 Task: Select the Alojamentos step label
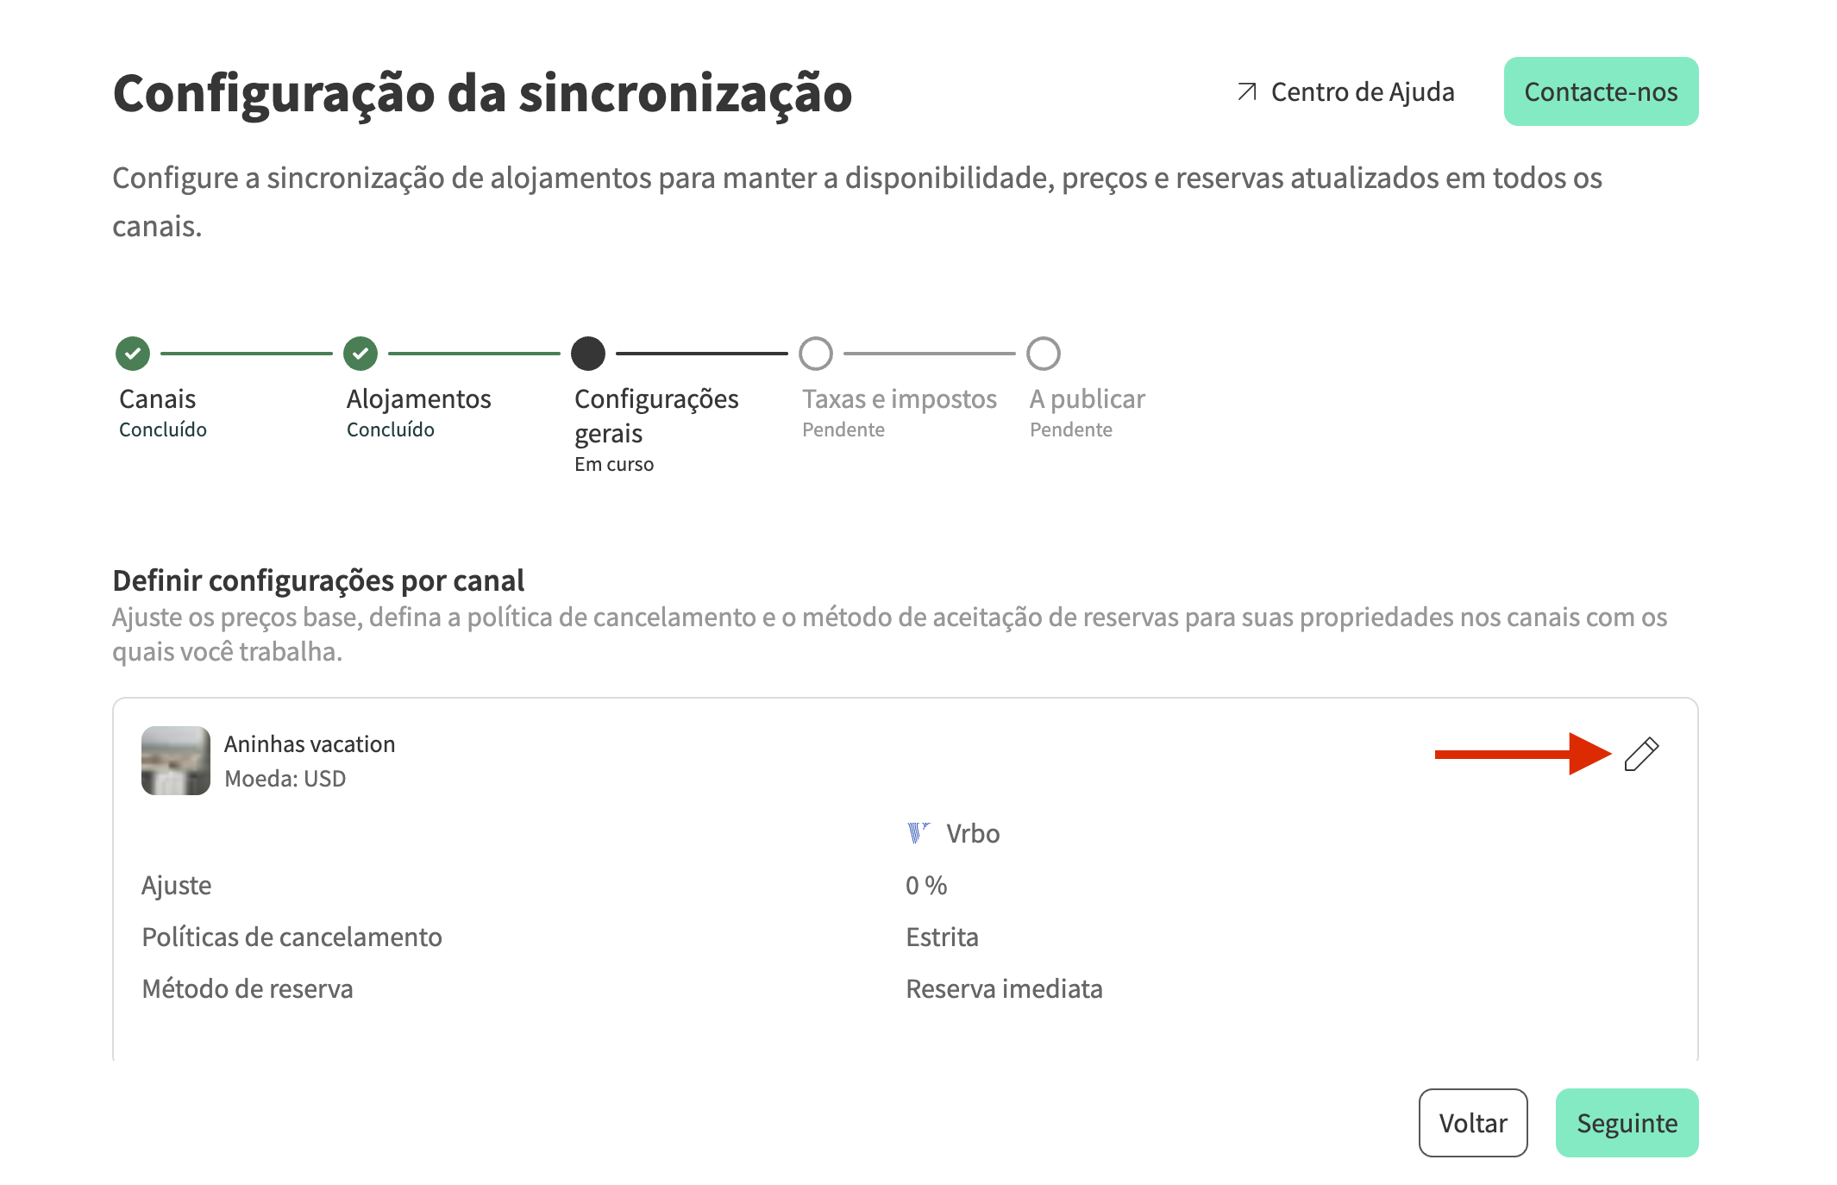point(418,399)
